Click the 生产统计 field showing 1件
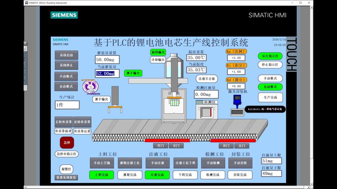This screenshot has width=337, height=189. coord(67,105)
